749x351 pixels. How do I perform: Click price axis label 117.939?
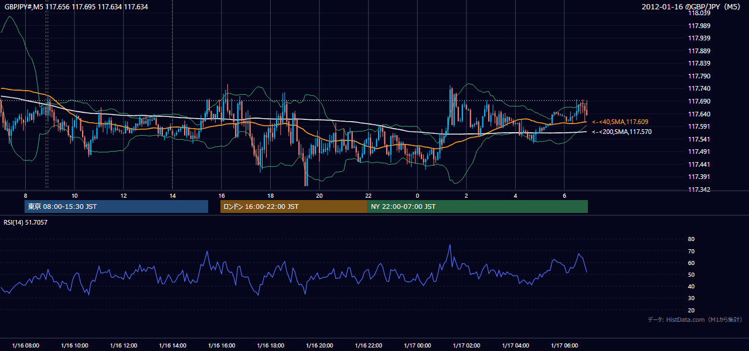[x=699, y=38]
